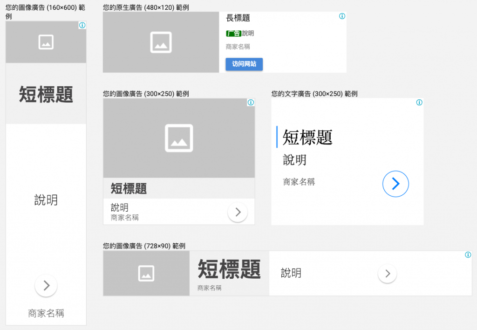Click 說明 description in 728×90 banner
The width and height of the screenshot is (477, 330).
[291, 273]
